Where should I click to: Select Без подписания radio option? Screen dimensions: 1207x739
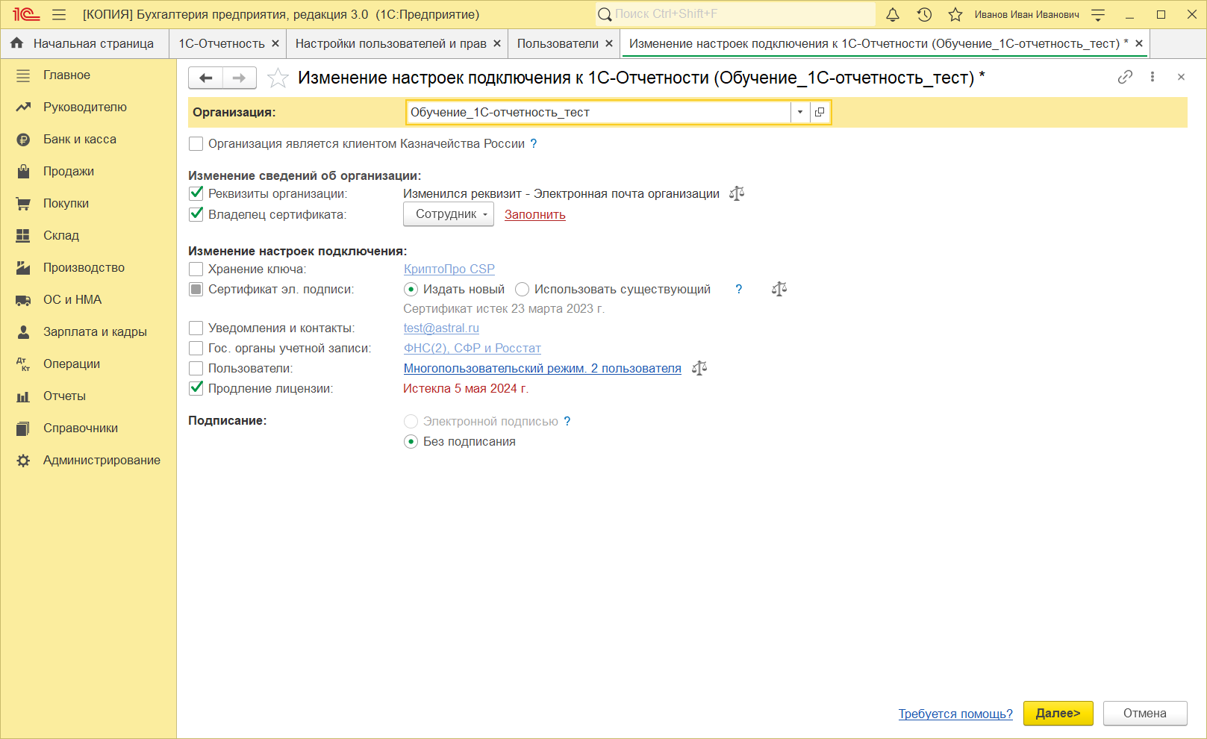click(411, 442)
